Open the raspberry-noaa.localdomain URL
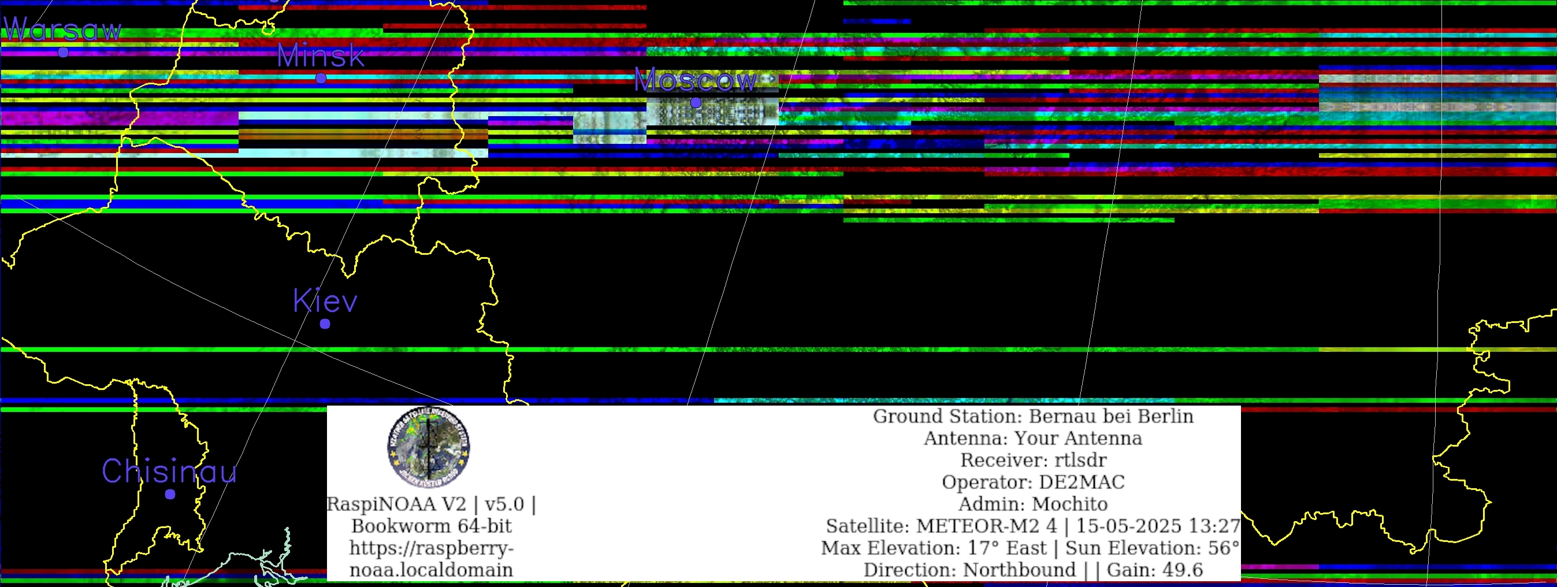The height and width of the screenshot is (587, 1557). click(432, 559)
